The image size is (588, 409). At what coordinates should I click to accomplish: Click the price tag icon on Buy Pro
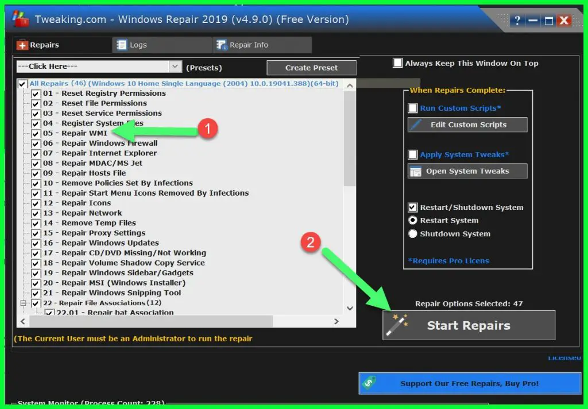coord(369,383)
